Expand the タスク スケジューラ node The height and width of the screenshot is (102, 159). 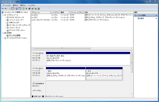tap(5, 17)
